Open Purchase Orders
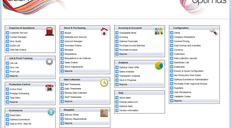 pyautogui.click(x=73, y=46)
